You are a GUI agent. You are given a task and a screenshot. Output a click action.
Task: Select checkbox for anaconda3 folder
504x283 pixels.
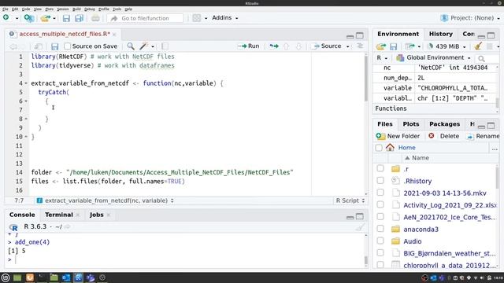tap(380, 229)
